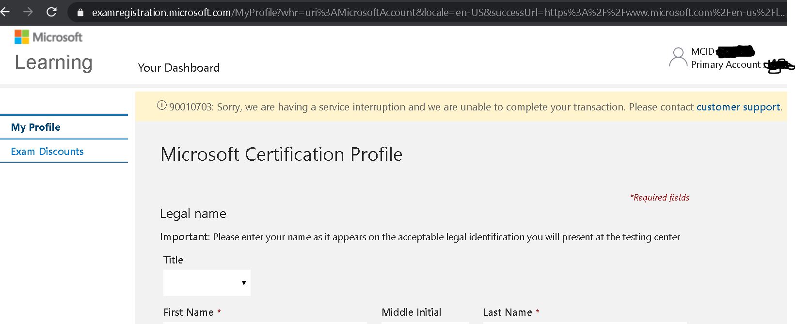Click the info icon in error banner
Screen dimensions: 795x324
tap(162, 106)
